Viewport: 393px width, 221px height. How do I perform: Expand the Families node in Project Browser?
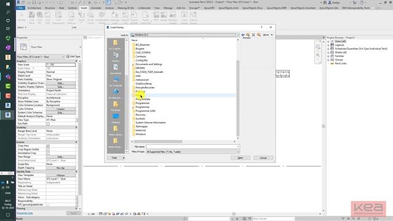[x=329, y=56]
